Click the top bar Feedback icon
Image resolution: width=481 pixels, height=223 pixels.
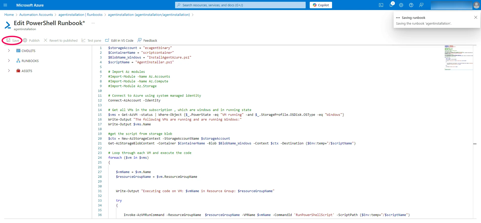pyautogui.click(x=421, y=5)
